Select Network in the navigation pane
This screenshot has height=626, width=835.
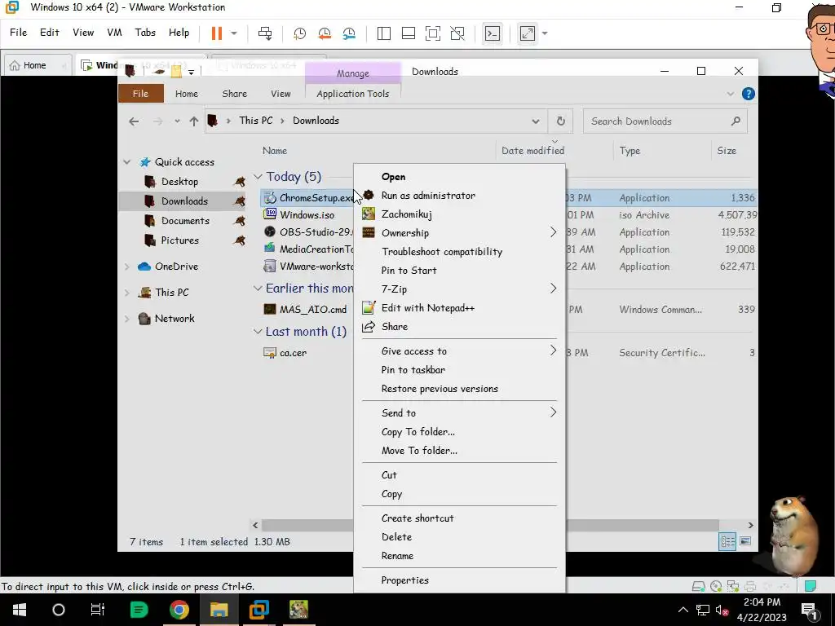tap(175, 319)
